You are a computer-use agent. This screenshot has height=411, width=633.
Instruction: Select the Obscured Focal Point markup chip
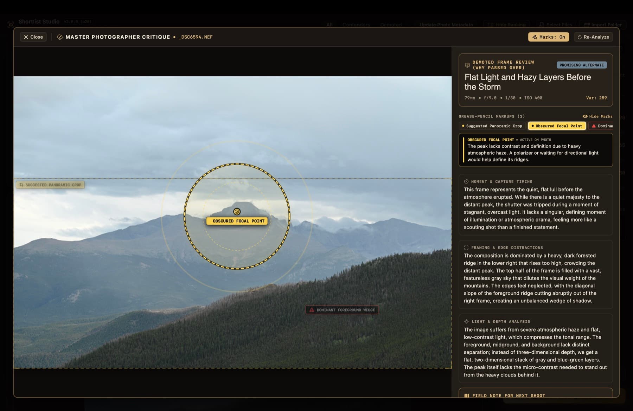[x=557, y=126]
